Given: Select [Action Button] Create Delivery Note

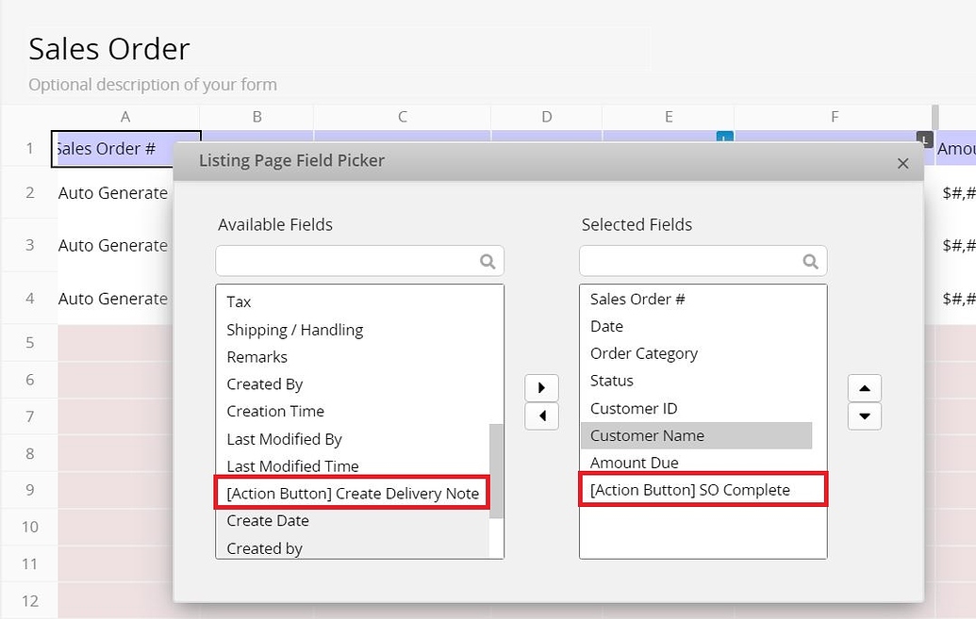Looking at the screenshot, I should click(x=351, y=493).
